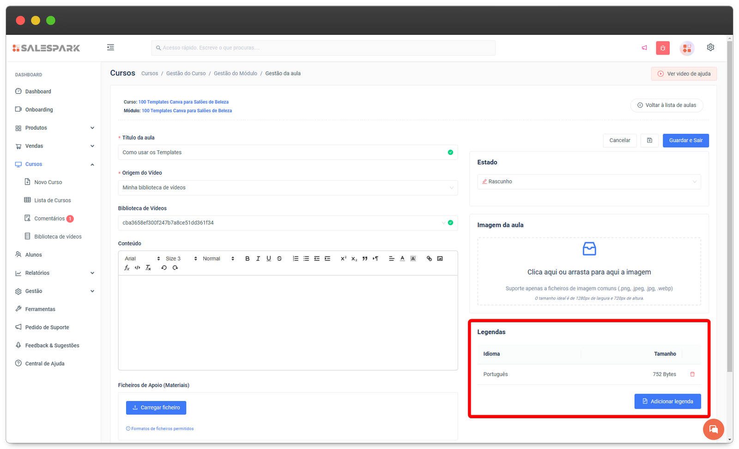This screenshot has height=449, width=739.
Task: Open the Estado dropdown showing Rascunho
Action: point(588,182)
